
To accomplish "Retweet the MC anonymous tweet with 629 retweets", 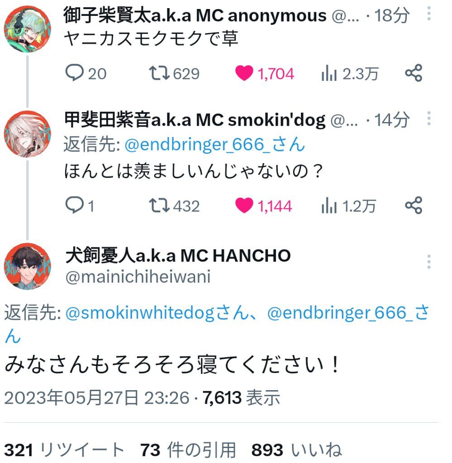I will pos(174,73).
